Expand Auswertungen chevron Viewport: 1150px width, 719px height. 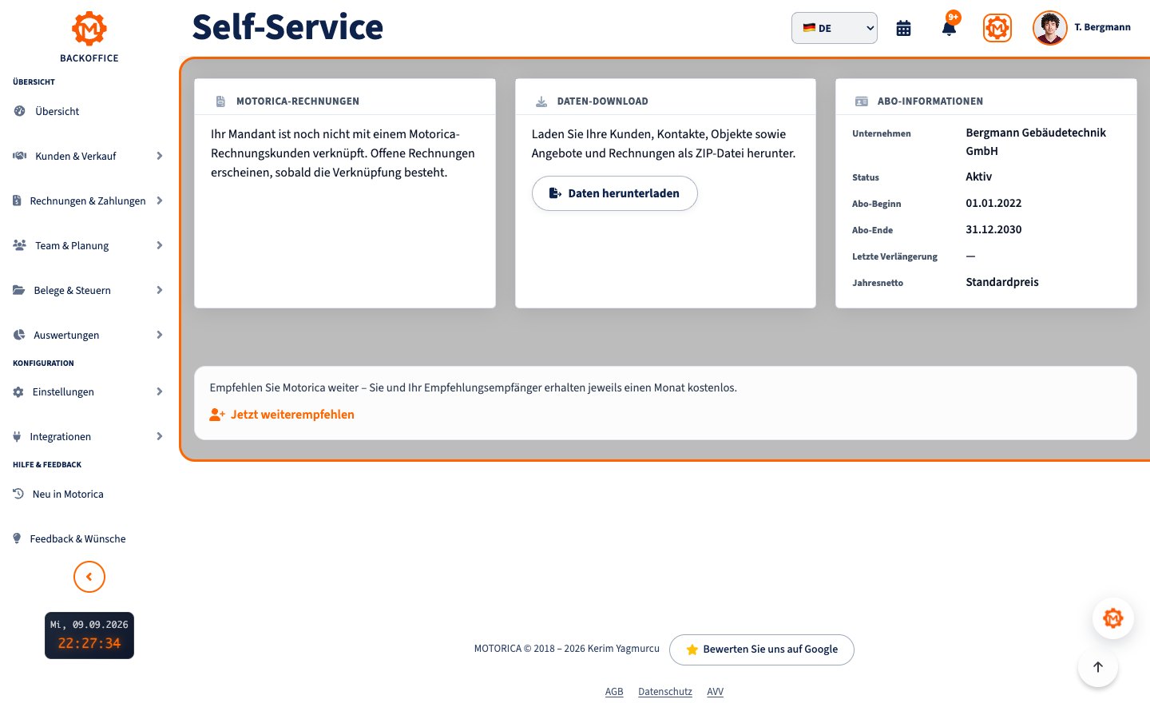point(160,335)
